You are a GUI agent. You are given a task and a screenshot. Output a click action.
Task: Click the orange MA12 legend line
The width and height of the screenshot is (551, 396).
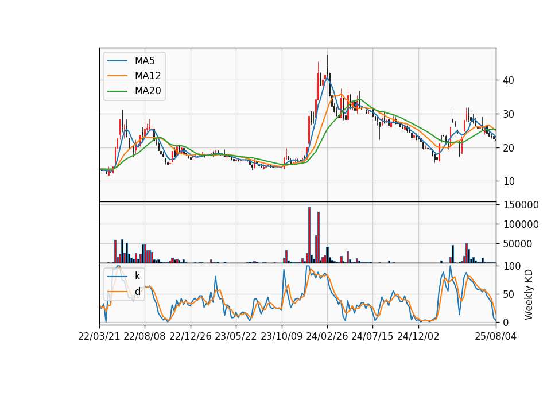117,76
